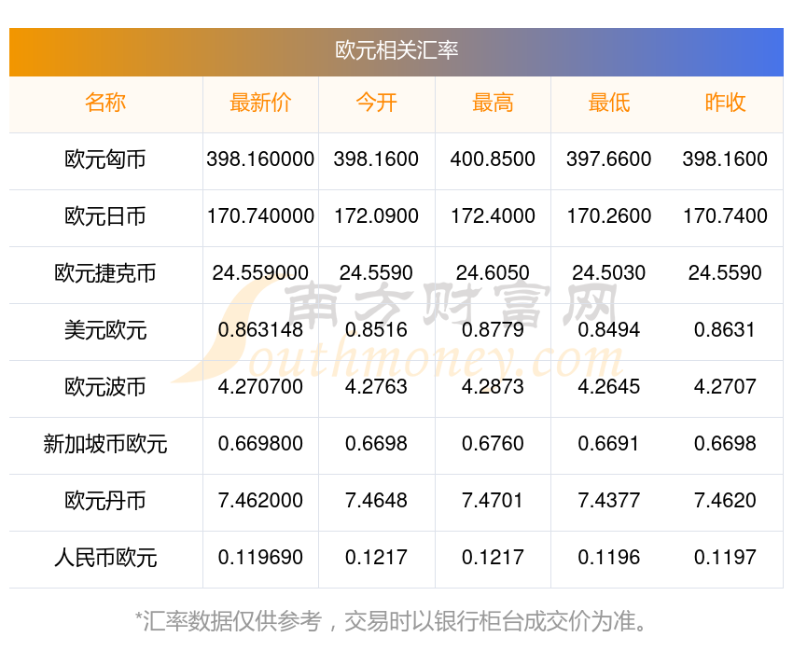Viewport: 793px width, 651px height.
Task: Select the 最低 column header
Action: point(609,103)
